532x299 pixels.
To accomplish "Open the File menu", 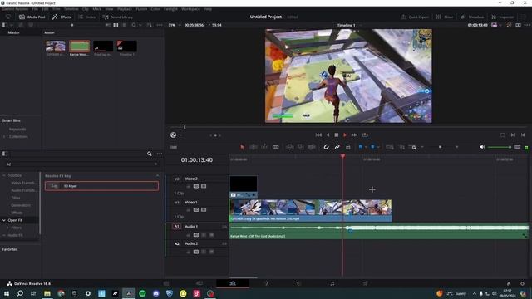I will coord(35,9).
